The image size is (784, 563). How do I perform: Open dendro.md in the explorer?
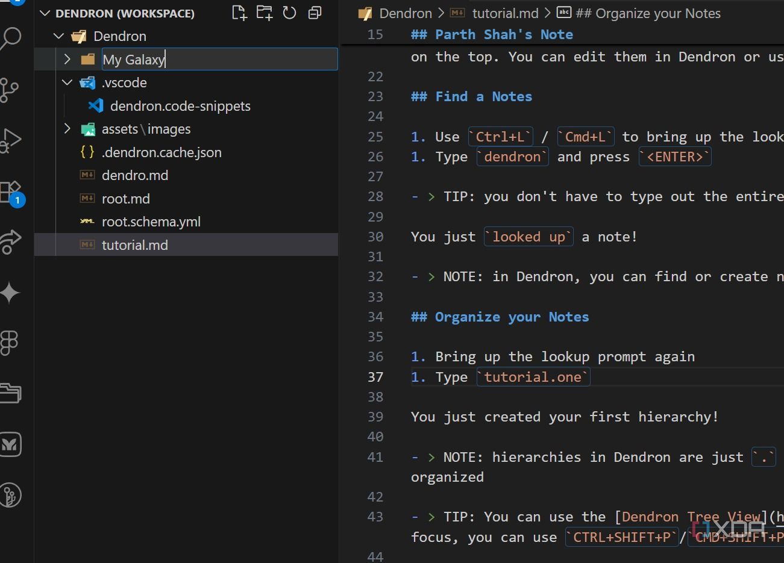(135, 175)
